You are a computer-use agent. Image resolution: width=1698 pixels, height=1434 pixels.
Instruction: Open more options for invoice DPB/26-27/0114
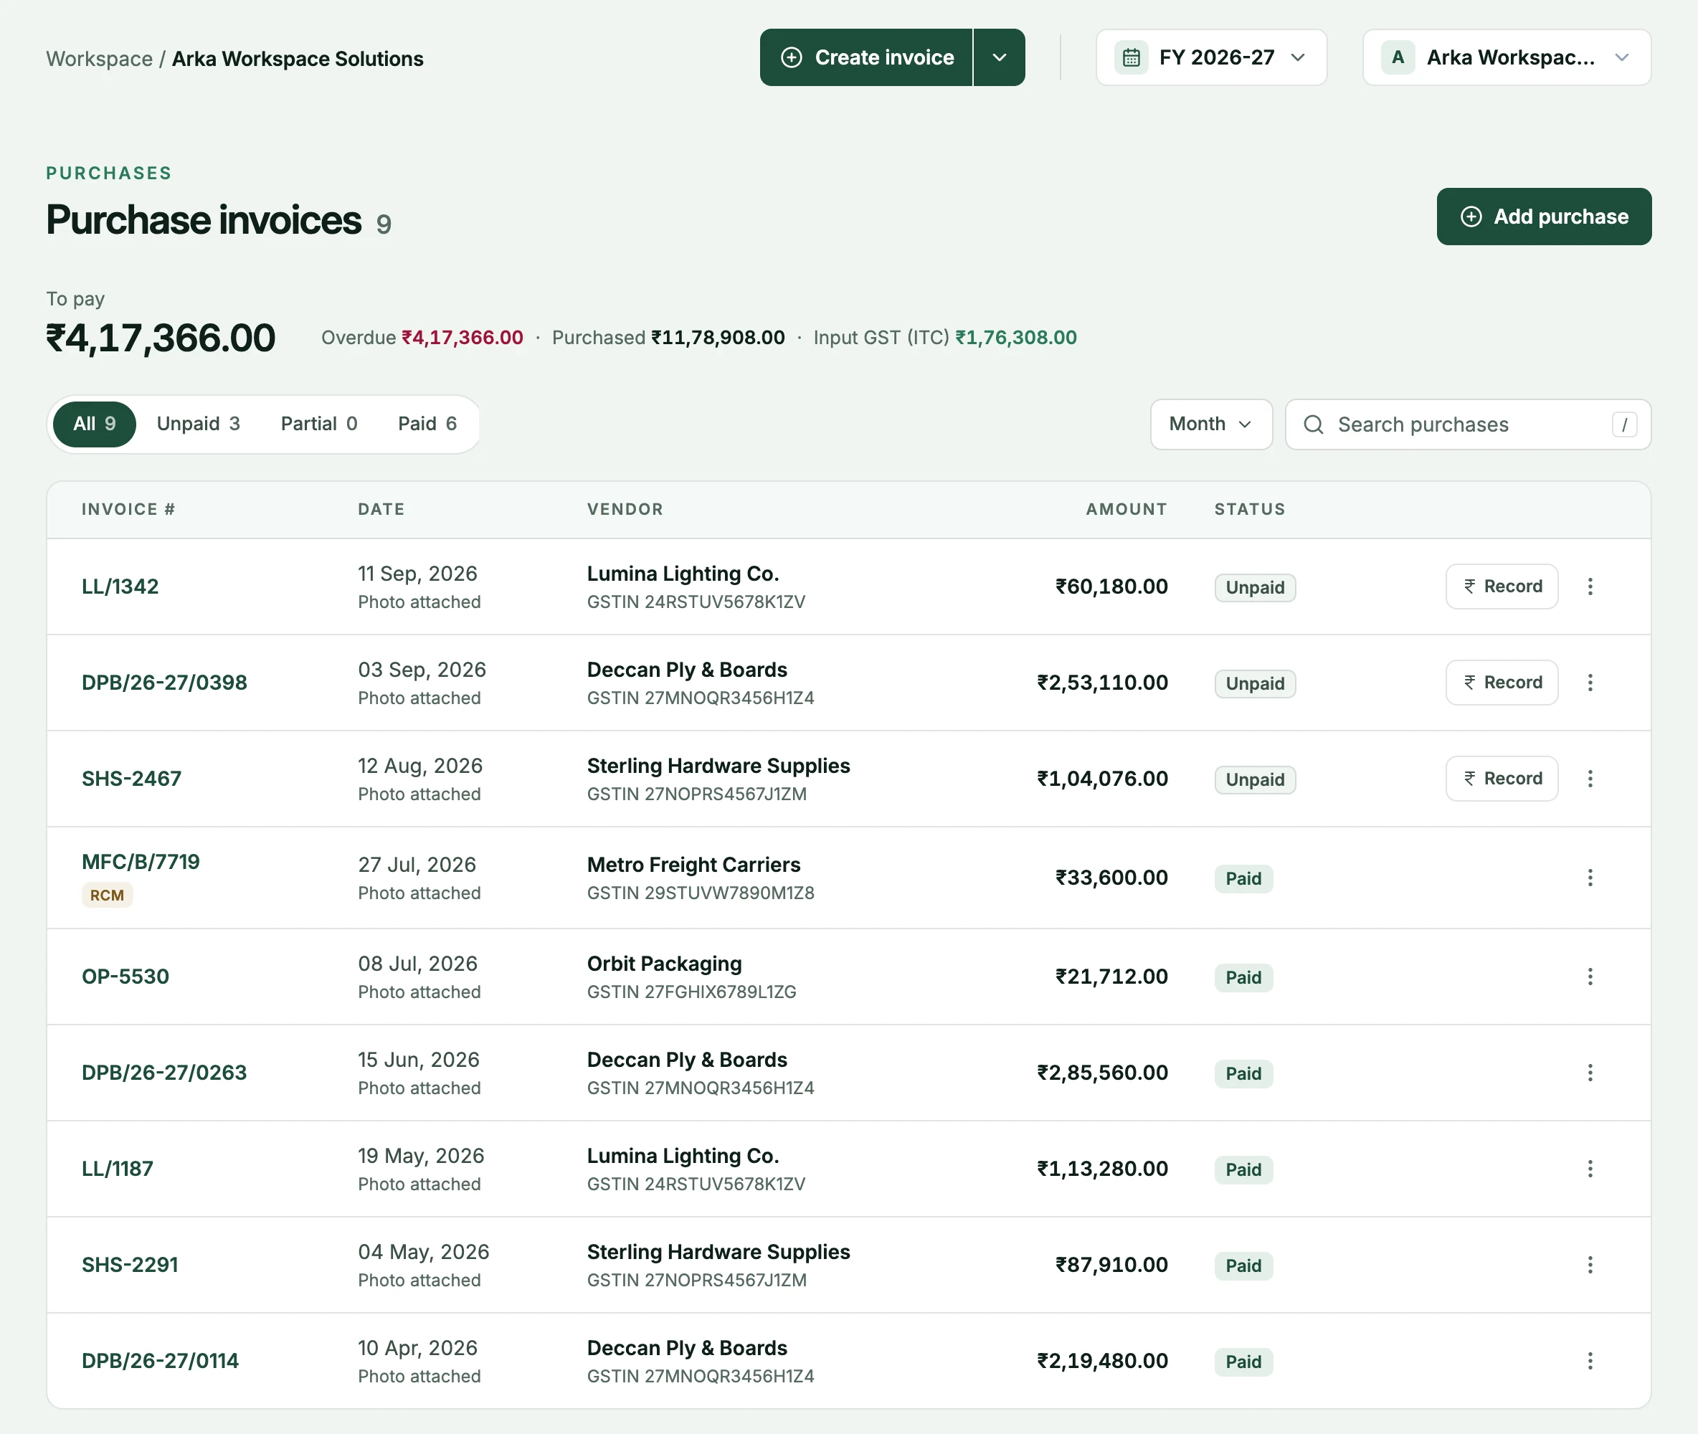point(1590,1360)
